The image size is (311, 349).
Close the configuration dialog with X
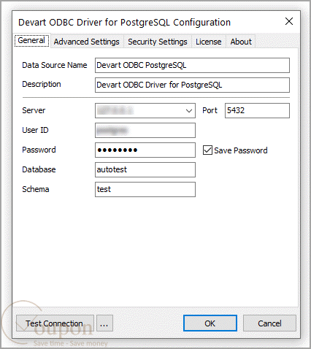289,21
